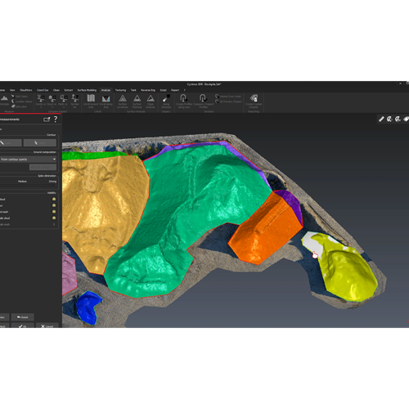Open Unroll along Axis tool
Screen dimensions: 409x409
[x=106, y=101]
